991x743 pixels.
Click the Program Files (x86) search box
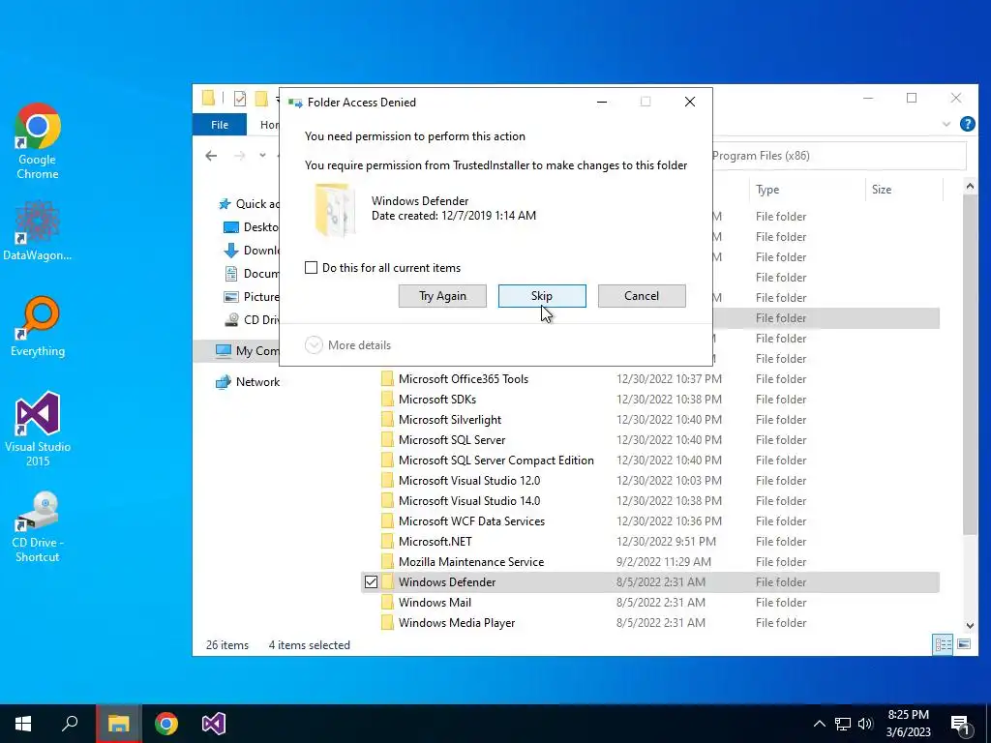click(839, 156)
